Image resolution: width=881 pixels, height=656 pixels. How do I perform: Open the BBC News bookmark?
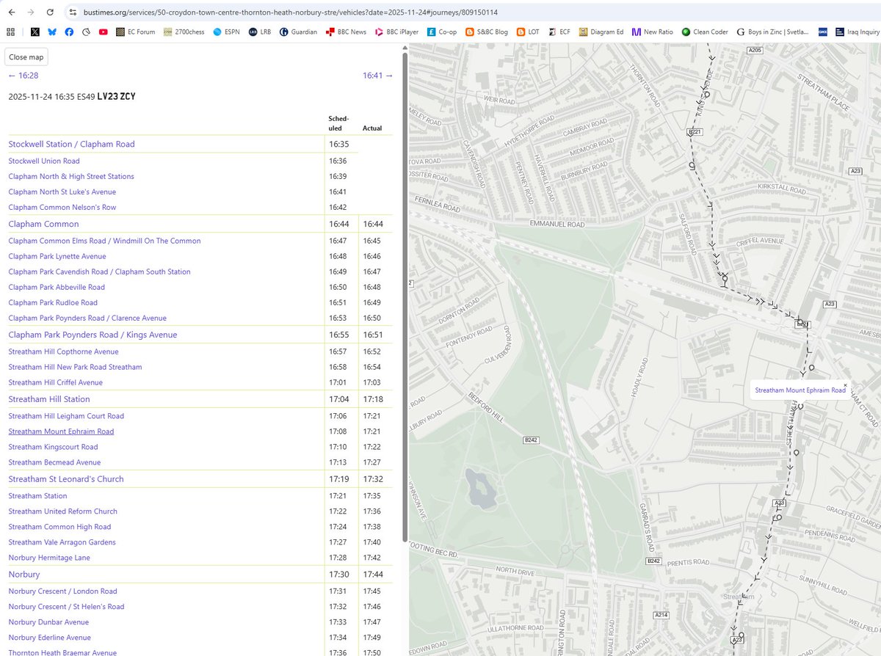(346, 32)
